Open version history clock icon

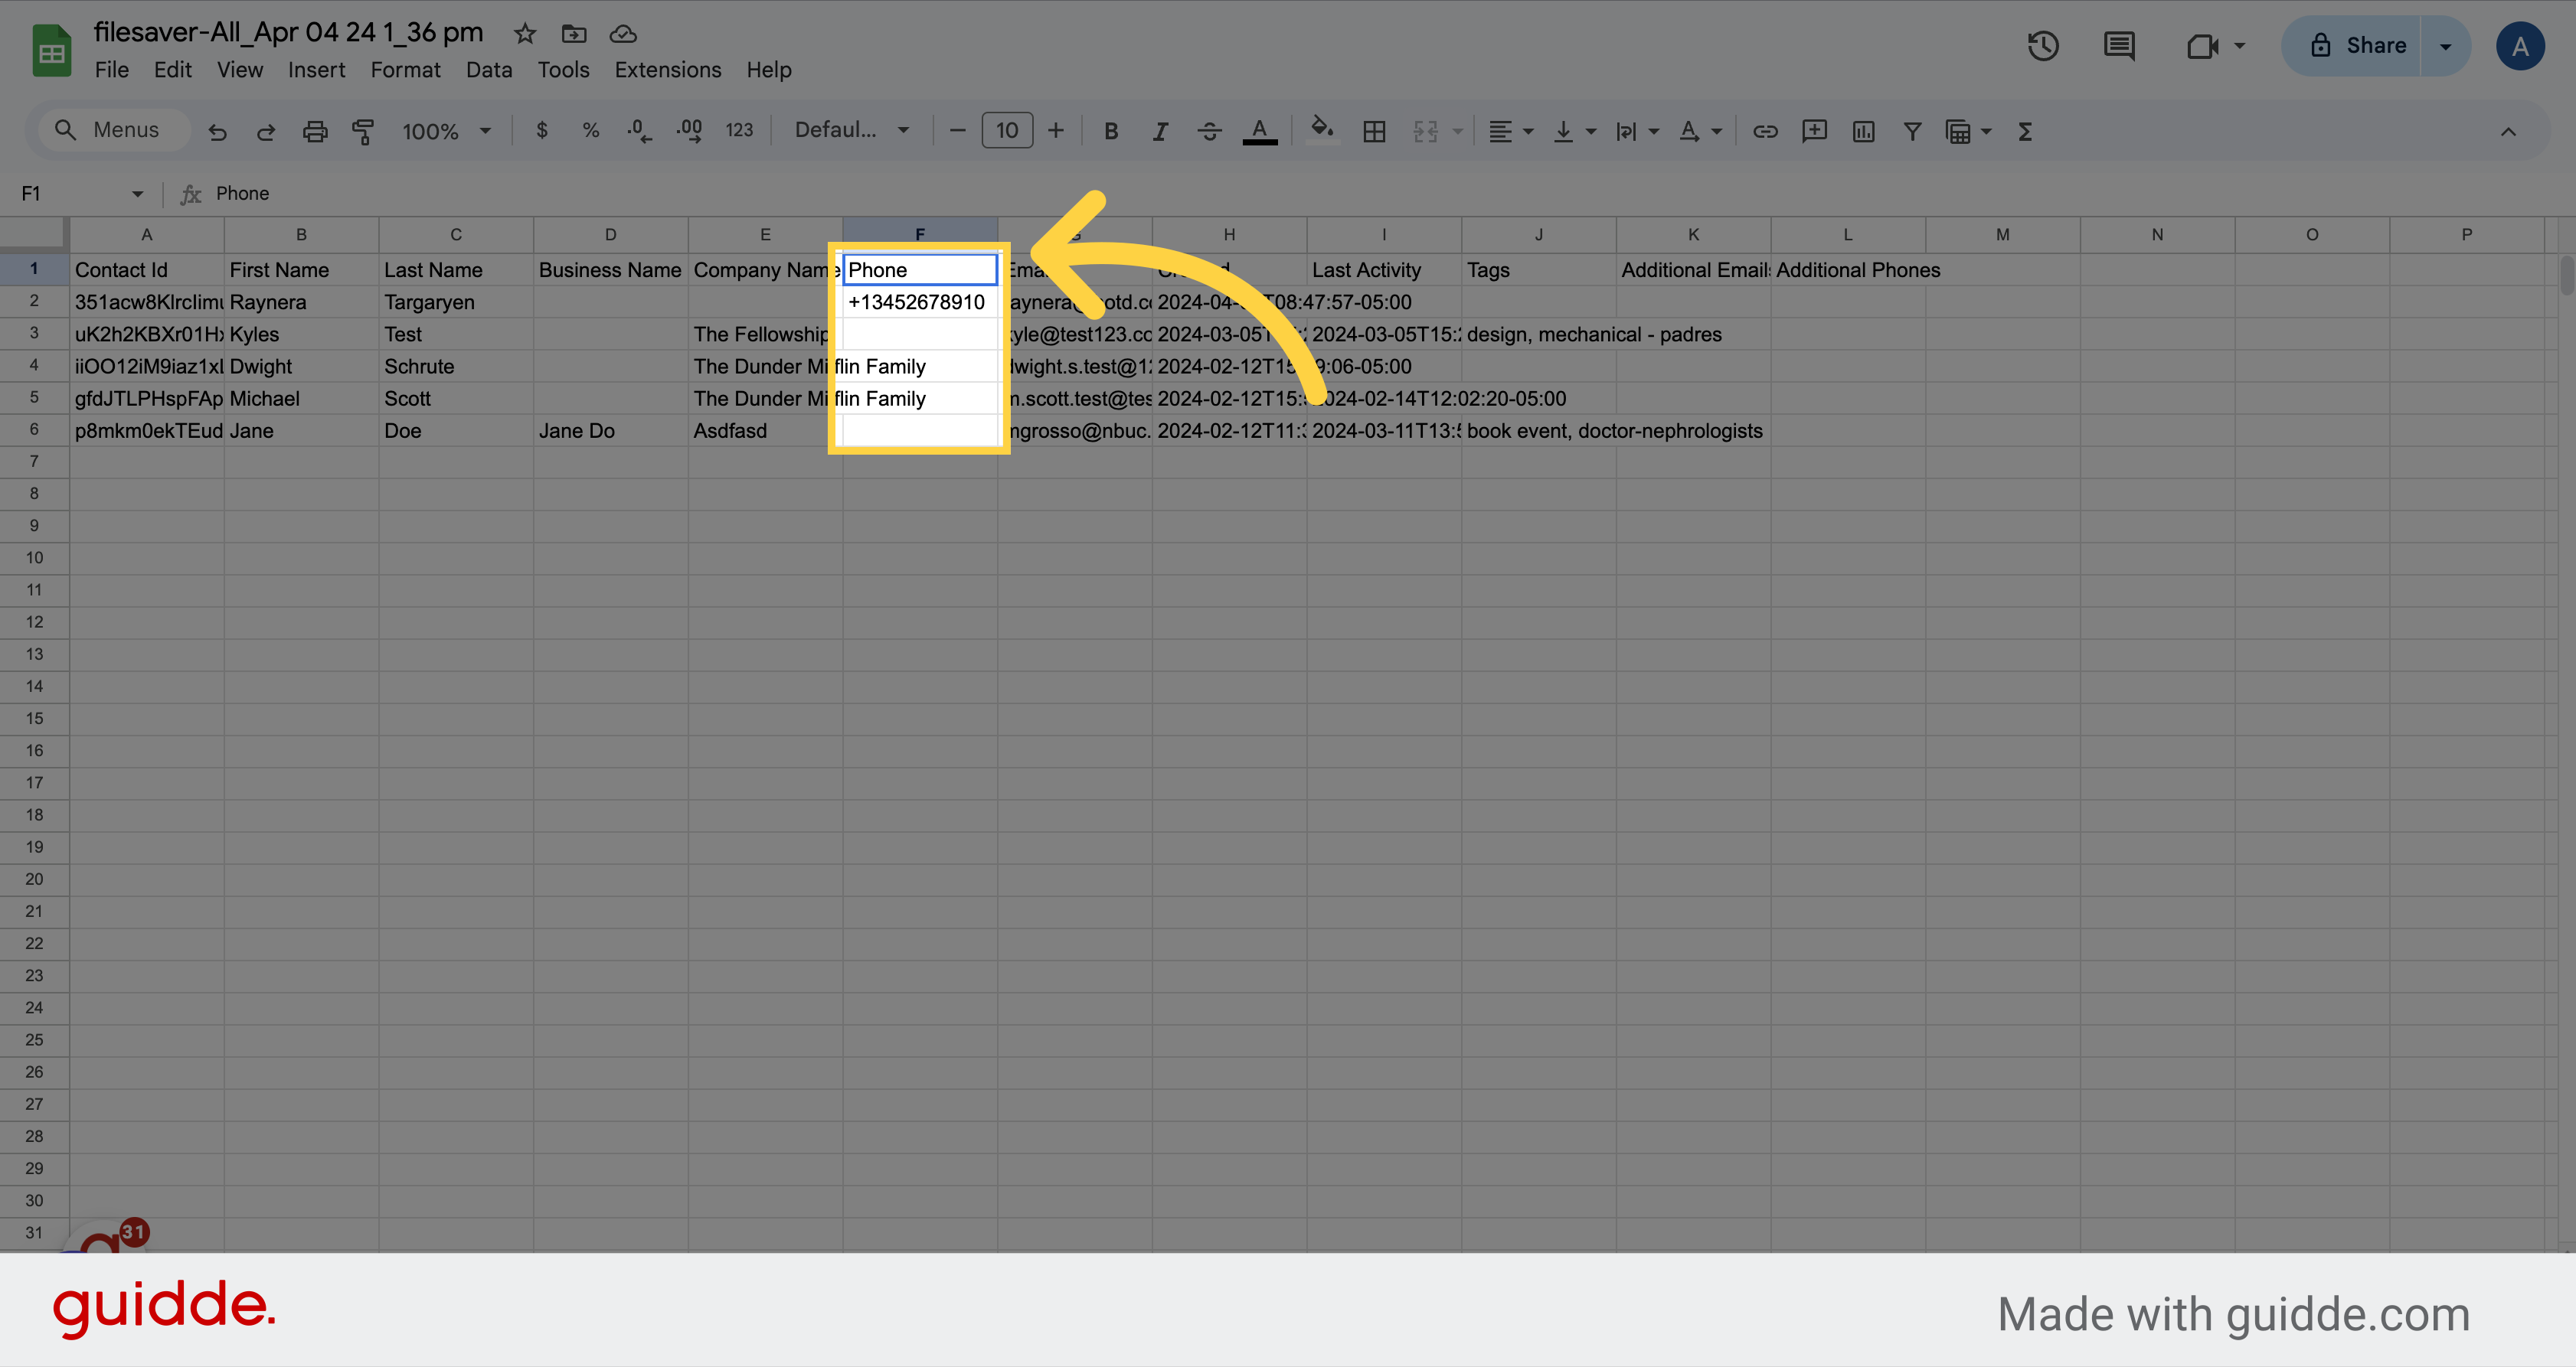pyautogui.click(x=2043, y=46)
